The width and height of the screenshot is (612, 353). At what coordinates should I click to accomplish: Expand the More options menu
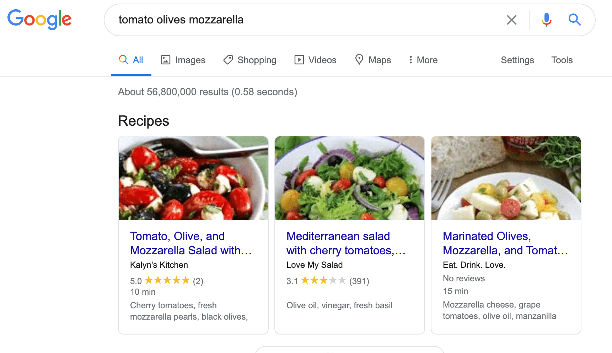423,60
